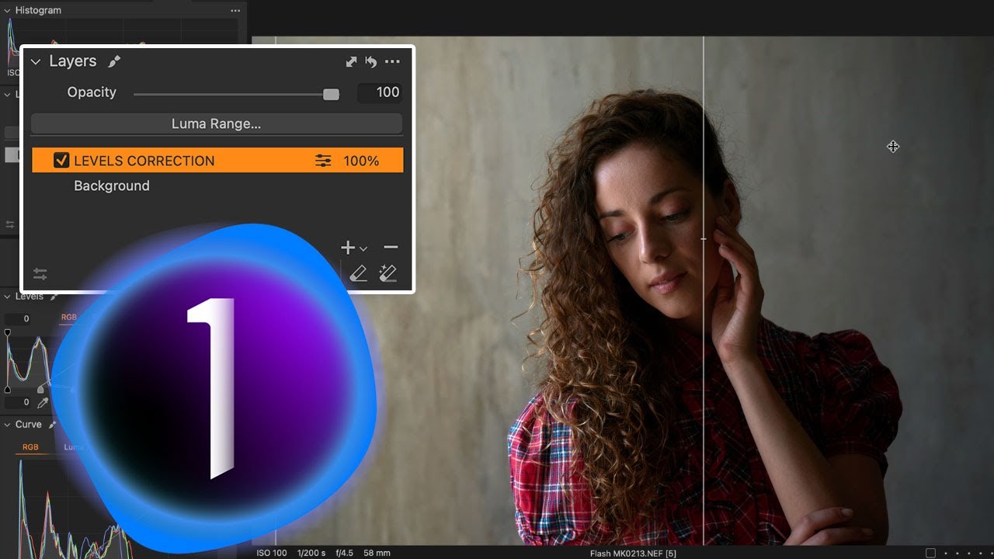Click the Histogram panel title
The image size is (994, 559).
click(38, 11)
